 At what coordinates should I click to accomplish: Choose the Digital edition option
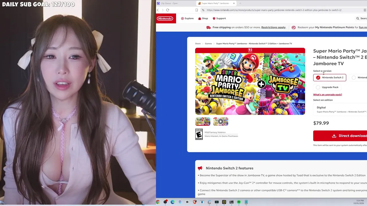click(x=340, y=109)
